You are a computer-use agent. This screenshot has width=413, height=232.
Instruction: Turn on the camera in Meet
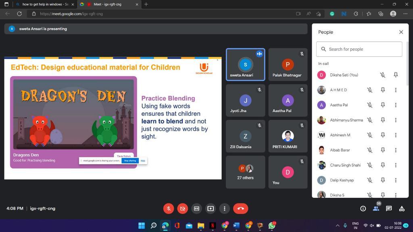tap(182, 209)
